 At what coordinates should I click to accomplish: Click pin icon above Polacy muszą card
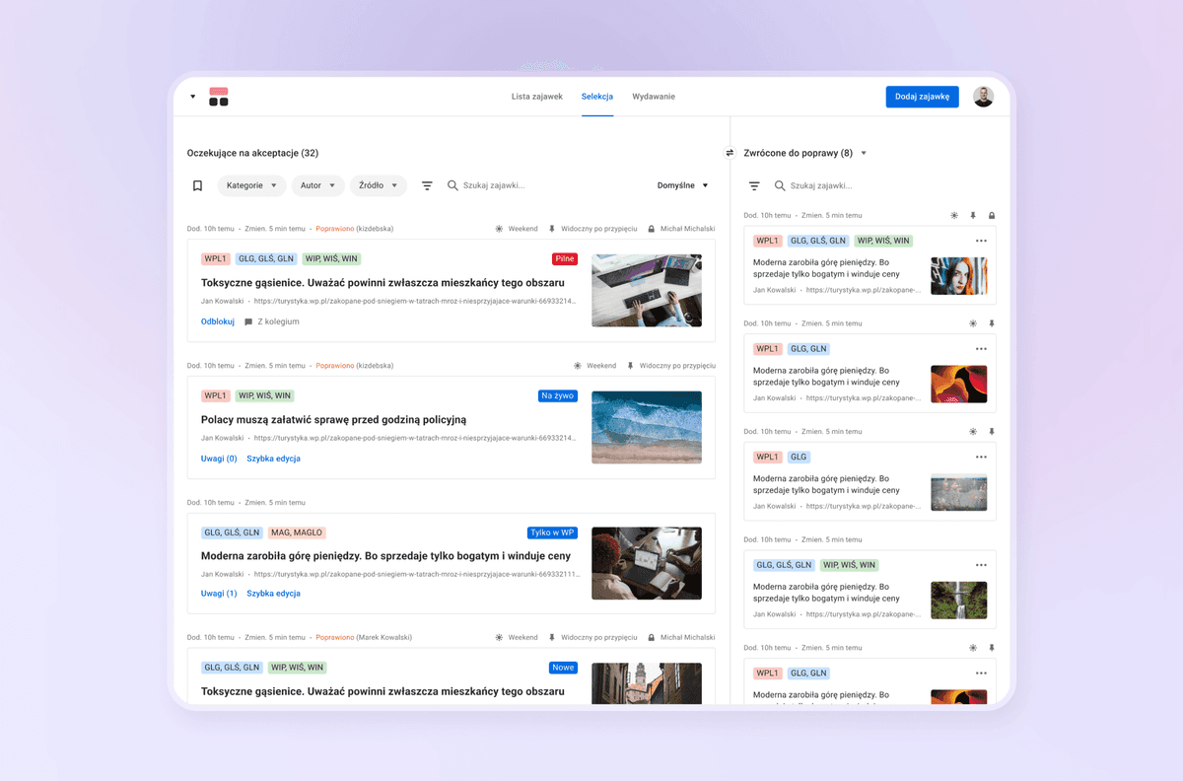click(630, 366)
